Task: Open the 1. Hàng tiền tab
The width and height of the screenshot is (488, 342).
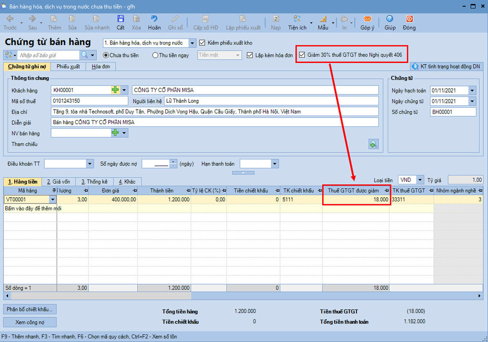Action: tap(22, 182)
